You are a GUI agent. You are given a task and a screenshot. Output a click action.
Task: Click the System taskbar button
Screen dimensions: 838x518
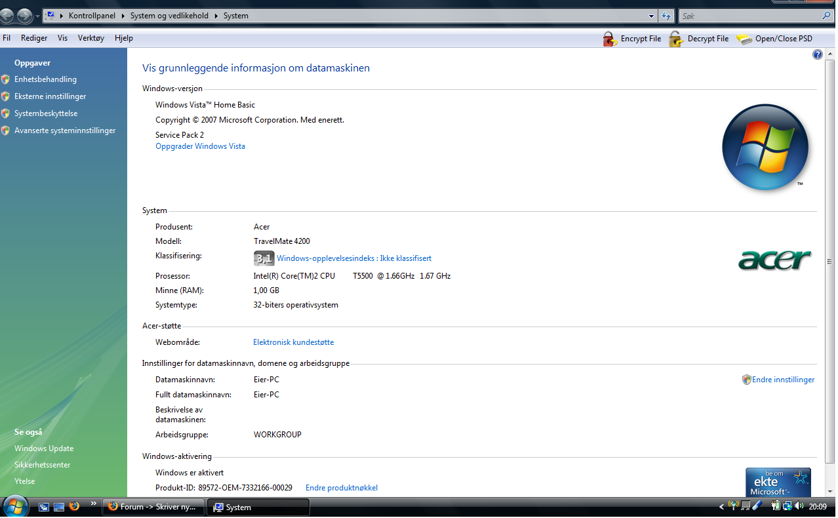coord(258,507)
